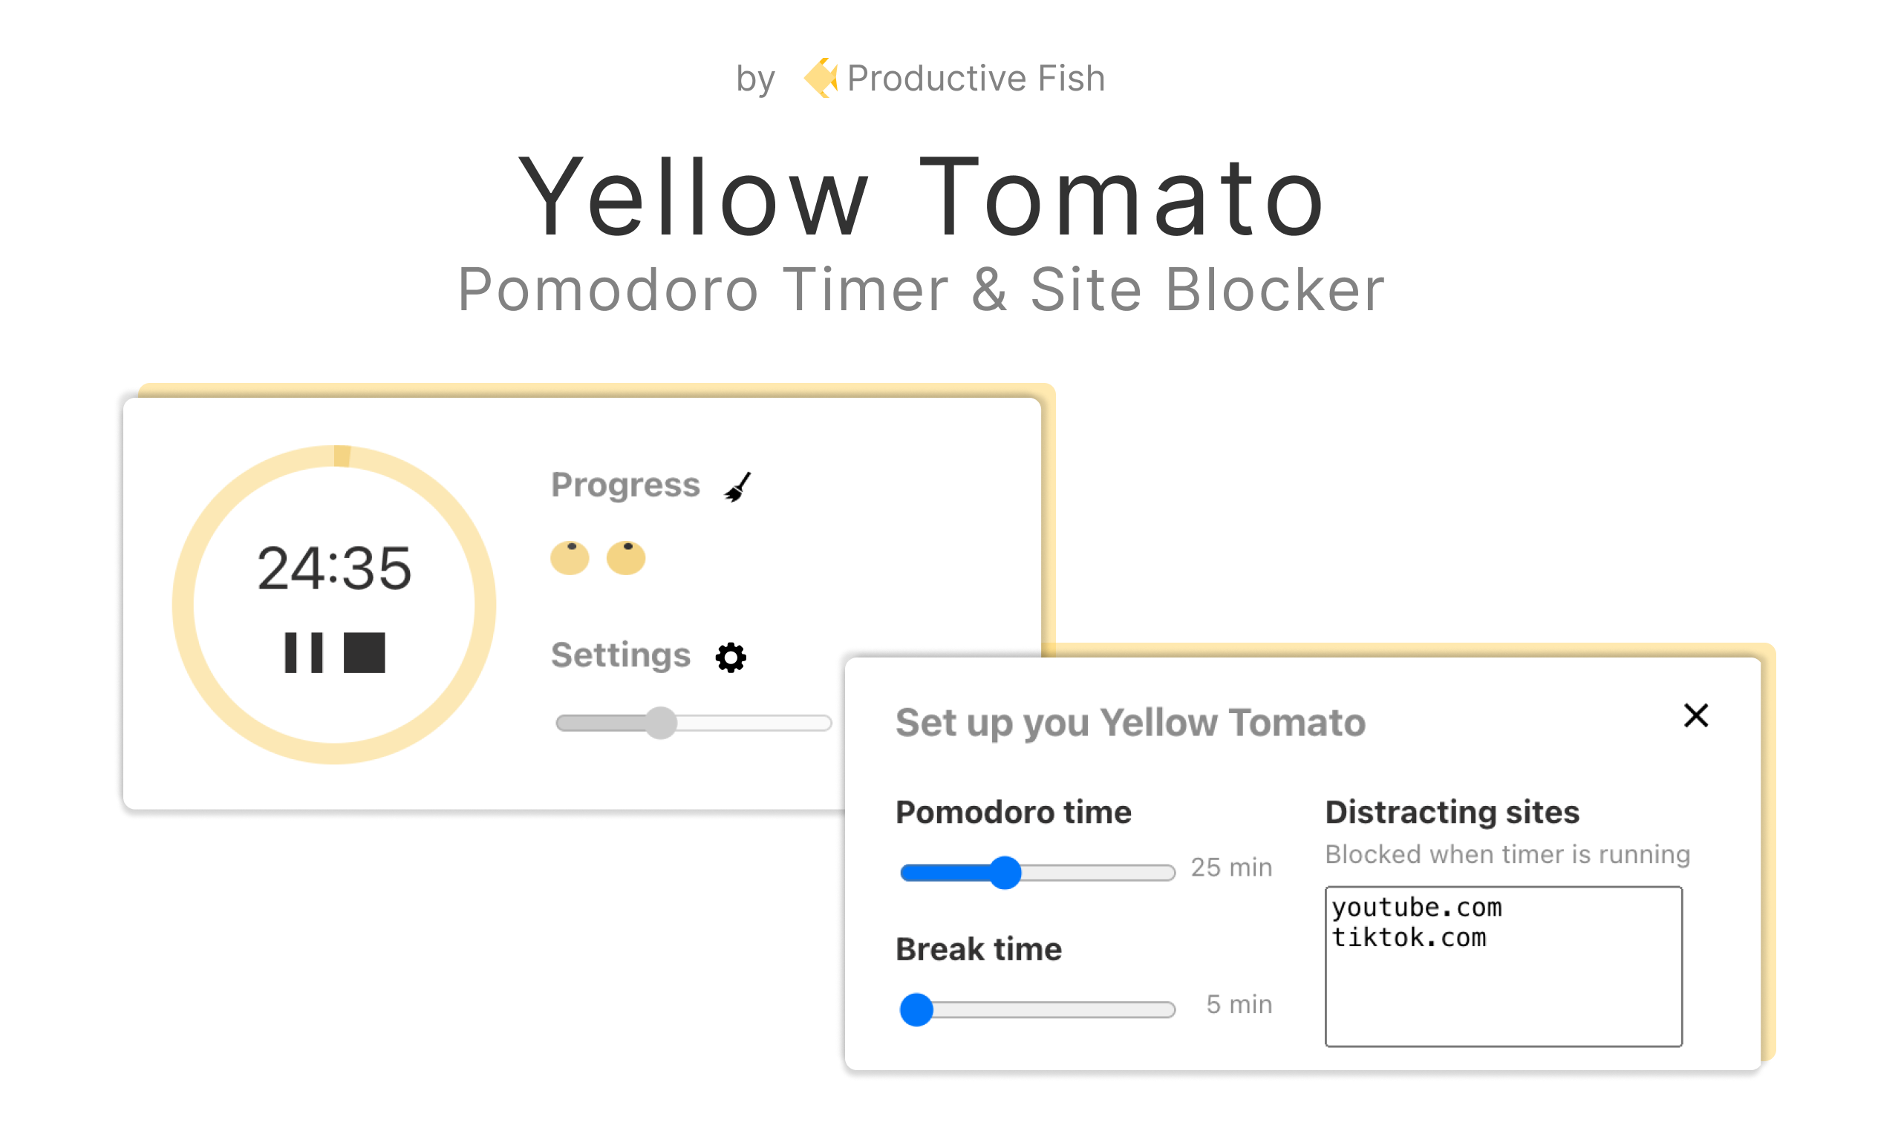The image size is (1901, 1128).
Task: Click the Progress label
Action: tap(625, 485)
